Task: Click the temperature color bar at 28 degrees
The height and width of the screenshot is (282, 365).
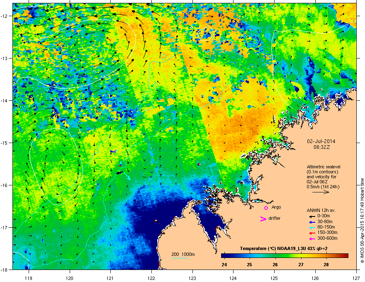Action: click(x=326, y=256)
